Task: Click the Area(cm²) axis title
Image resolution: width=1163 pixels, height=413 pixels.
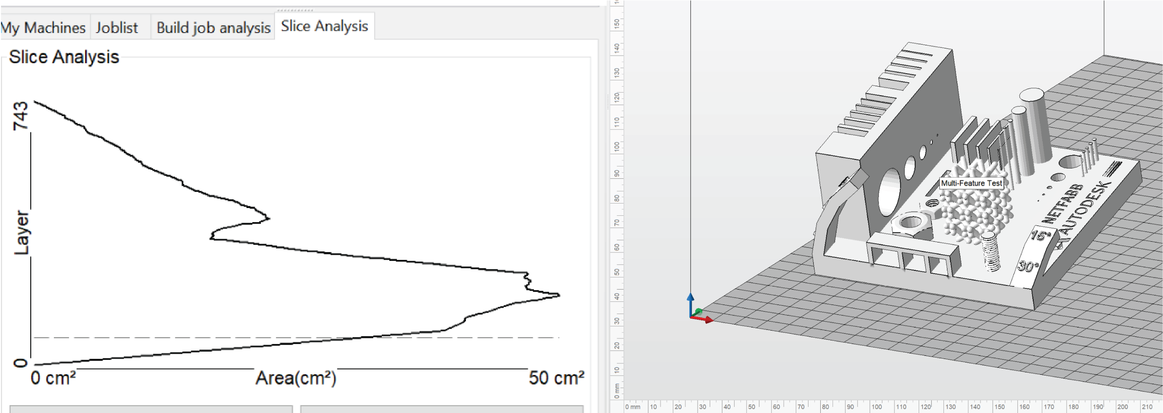Action: 296,378
